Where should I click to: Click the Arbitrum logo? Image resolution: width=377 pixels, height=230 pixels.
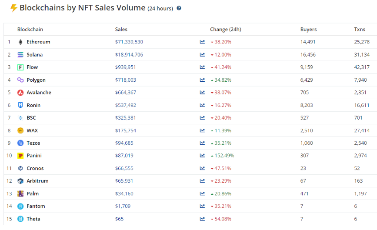coord(20,181)
